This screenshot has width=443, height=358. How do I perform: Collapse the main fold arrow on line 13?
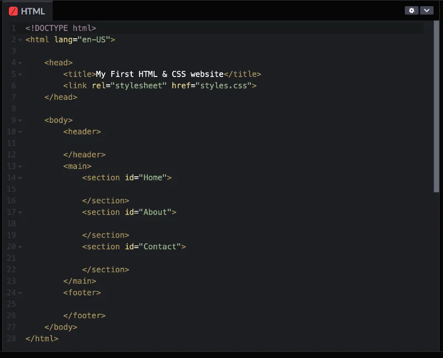click(20, 167)
